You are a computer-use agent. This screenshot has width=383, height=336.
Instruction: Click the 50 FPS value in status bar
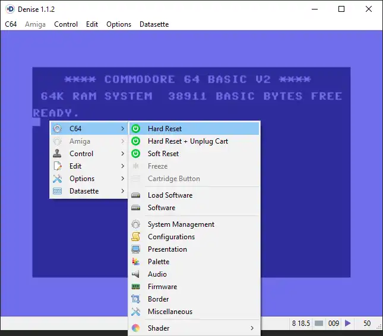[367, 324]
